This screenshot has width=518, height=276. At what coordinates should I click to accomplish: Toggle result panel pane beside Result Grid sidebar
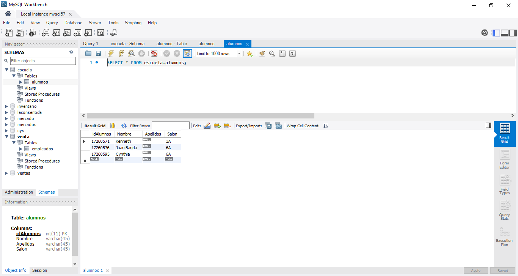pyautogui.click(x=488, y=125)
